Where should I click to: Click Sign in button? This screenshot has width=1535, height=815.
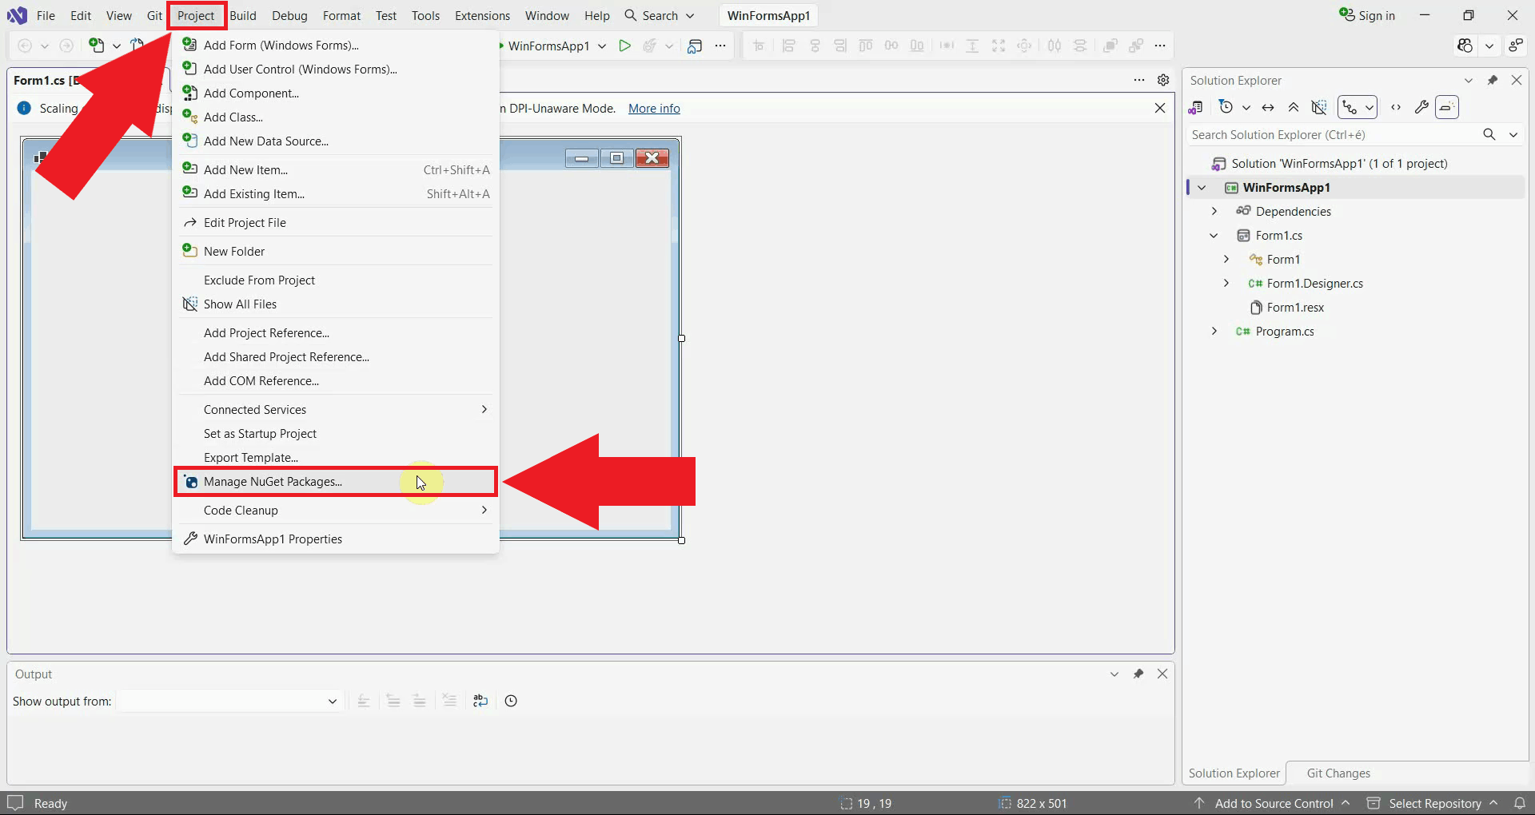pyautogui.click(x=1367, y=15)
